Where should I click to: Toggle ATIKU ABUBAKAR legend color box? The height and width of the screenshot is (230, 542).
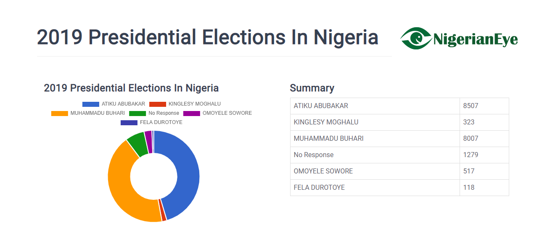tap(90, 104)
